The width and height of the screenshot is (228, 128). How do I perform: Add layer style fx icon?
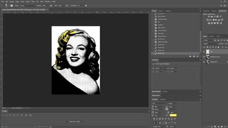point(212,127)
